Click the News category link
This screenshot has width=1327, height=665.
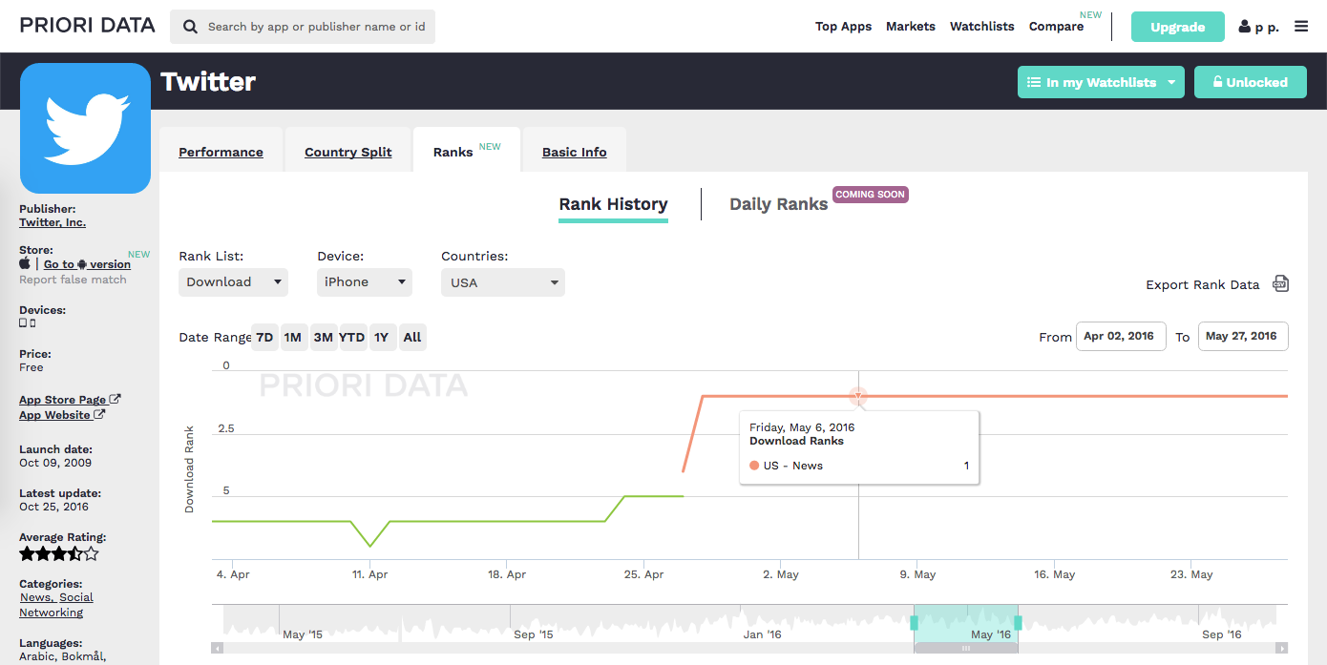36,597
